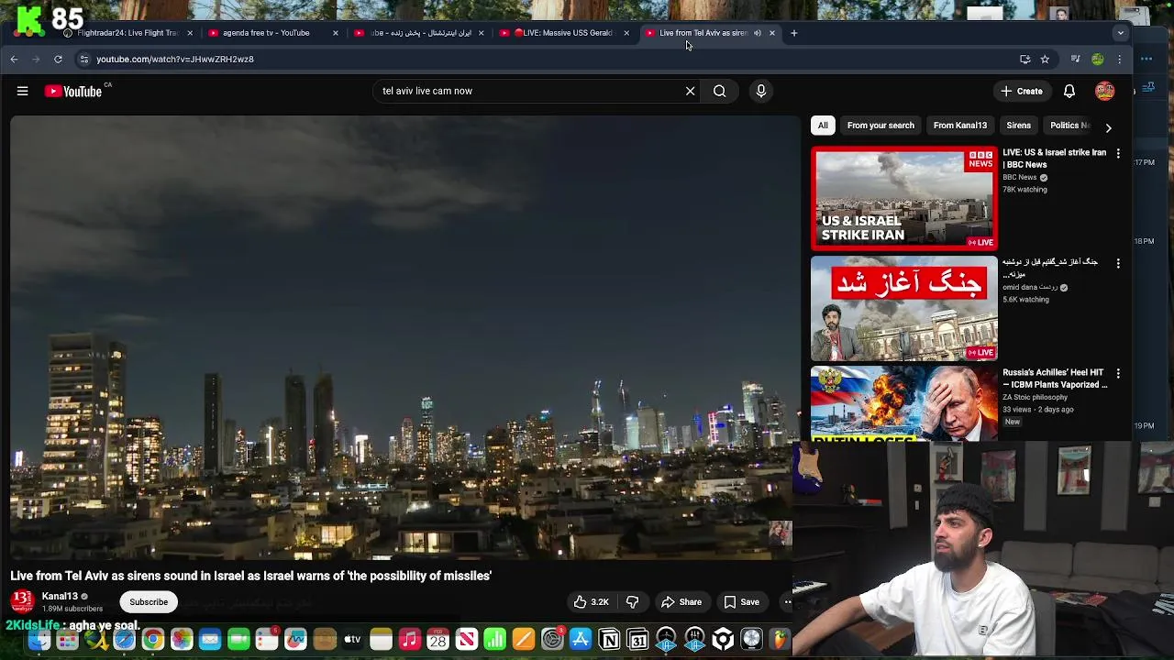The image size is (1174, 660).
Task: Close the Tel Aviv live tab
Action: [x=772, y=33]
